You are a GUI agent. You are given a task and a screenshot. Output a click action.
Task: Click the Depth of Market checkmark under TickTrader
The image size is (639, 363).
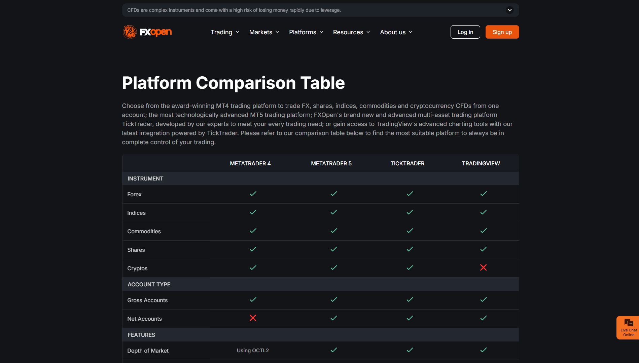pyautogui.click(x=410, y=350)
